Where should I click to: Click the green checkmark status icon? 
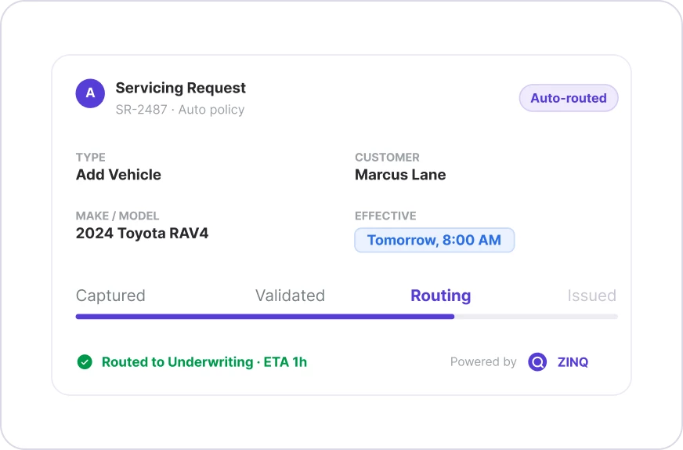coord(85,362)
